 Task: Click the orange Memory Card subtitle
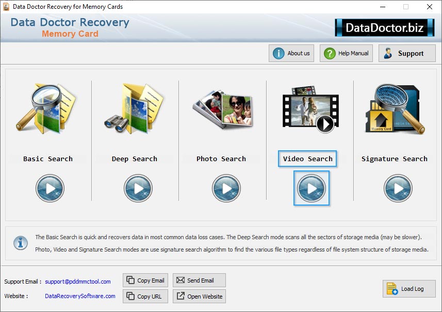click(70, 34)
